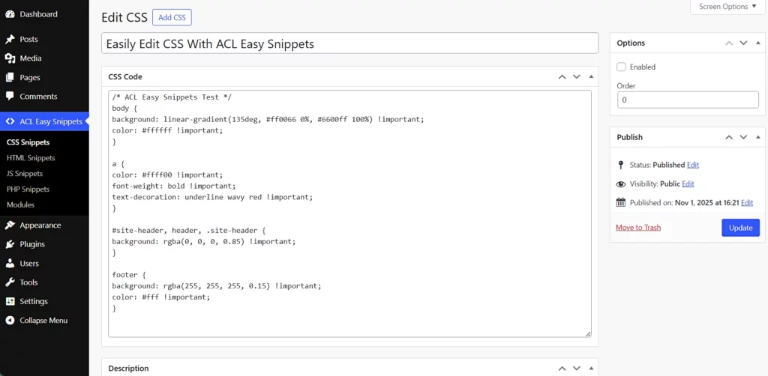Image resolution: width=768 pixels, height=376 pixels.
Task: Click the Tools wrench icon
Action: coord(10,282)
